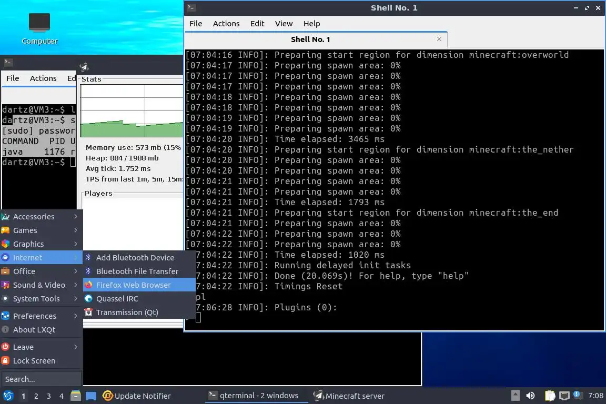
Task: Select Lock Screen menu entry
Action: pyautogui.click(x=41, y=361)
